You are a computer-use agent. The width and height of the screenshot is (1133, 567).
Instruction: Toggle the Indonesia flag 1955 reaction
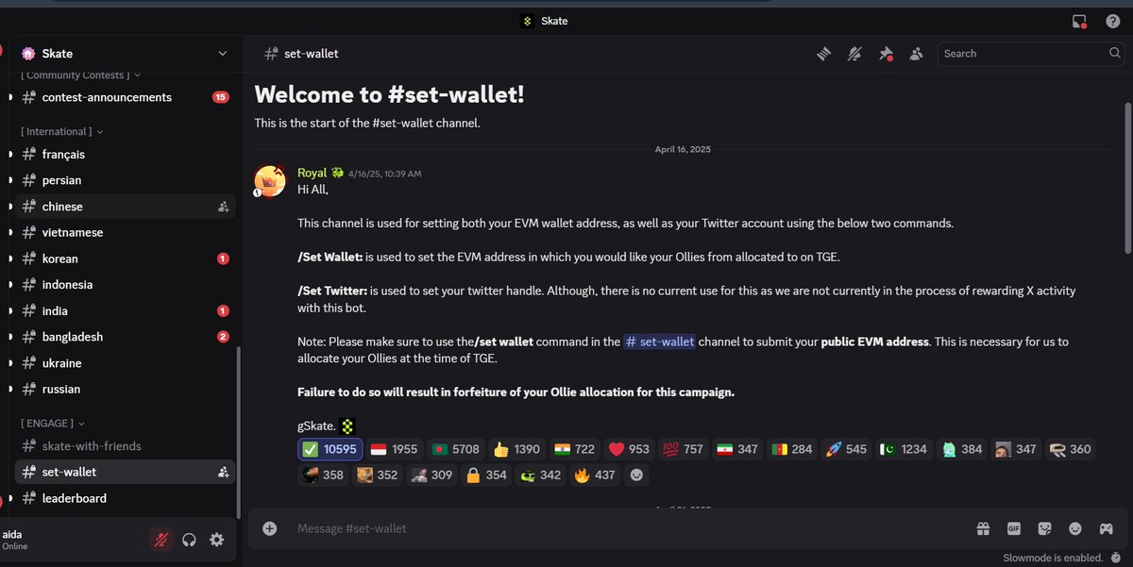pyautogui.click(x=393, y=449)
